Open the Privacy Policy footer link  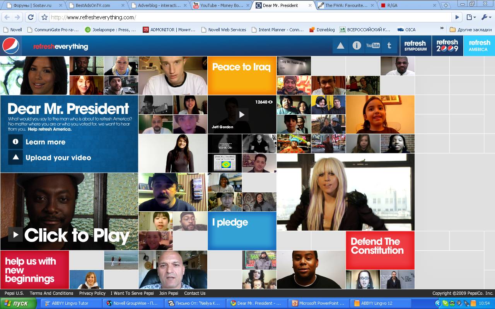pos(92,293)
